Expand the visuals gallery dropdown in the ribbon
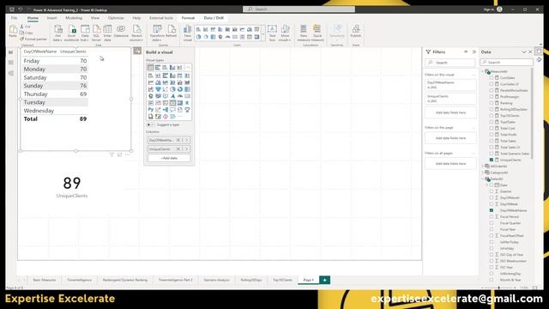The image size is (549, 309). [x=263, y=33]
